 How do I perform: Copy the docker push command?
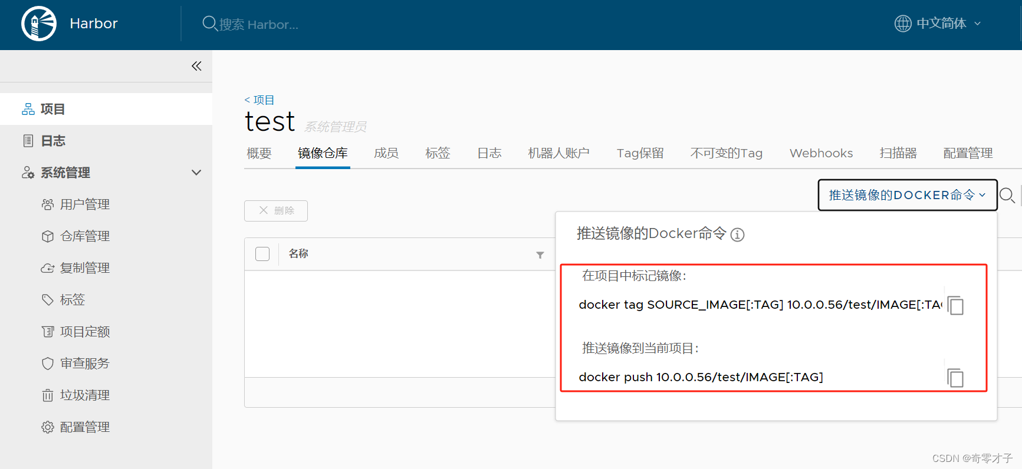coord(955,378)
